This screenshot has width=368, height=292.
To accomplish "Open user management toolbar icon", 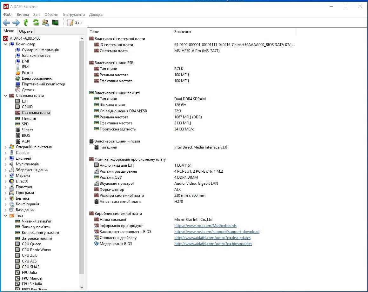I will pos(45,23).
